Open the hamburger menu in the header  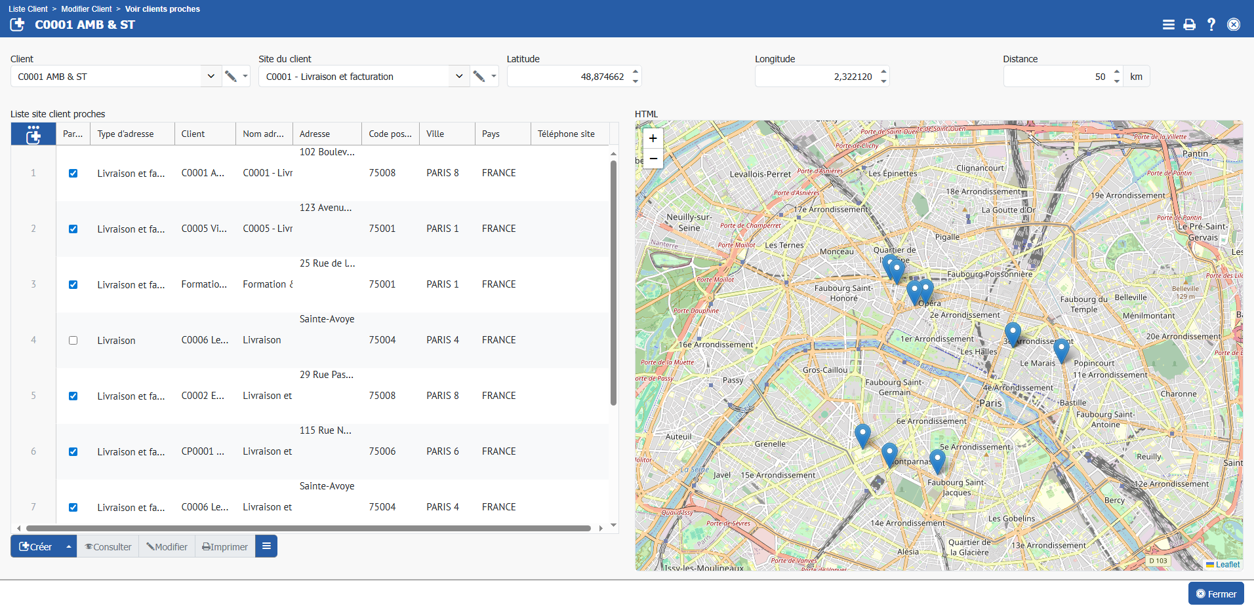point(1168,25)
